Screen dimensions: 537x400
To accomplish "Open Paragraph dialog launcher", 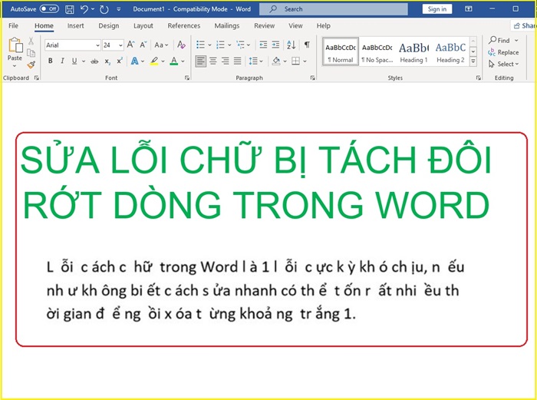I will (313, 78).
